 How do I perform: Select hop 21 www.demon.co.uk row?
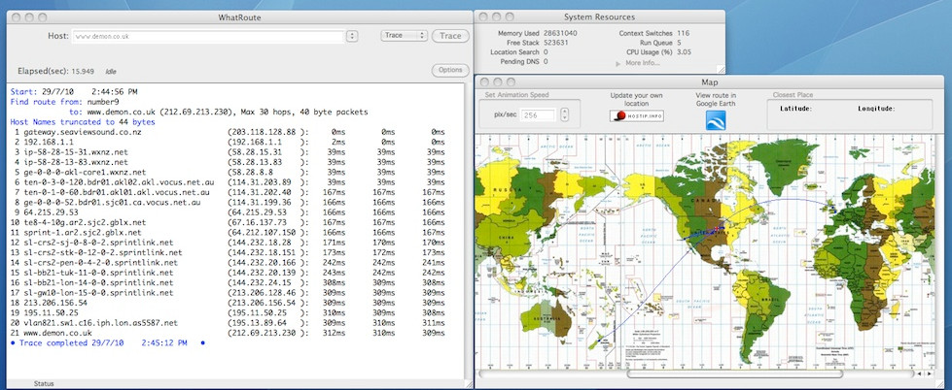coord(229,333)
